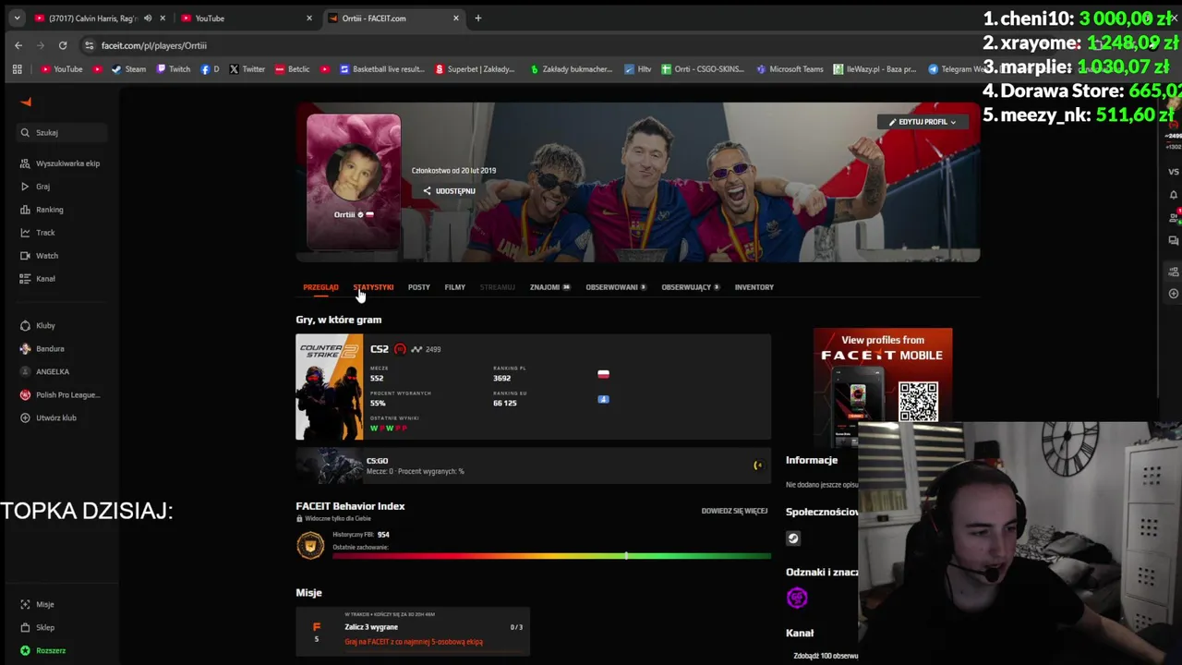This screenshot has height=665, width=1182.
Task: Click the Udostępnij share button
Action: 449,191
